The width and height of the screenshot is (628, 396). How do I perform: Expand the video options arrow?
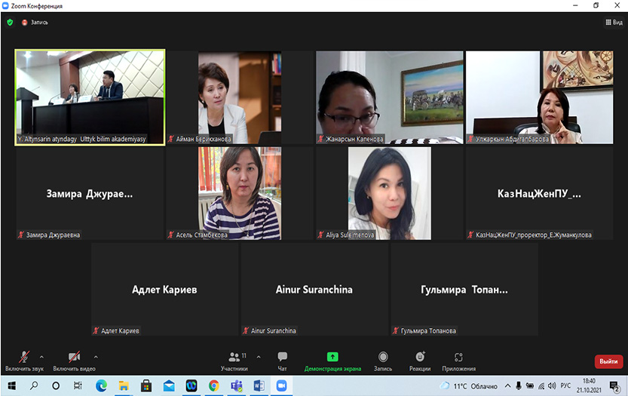coord(96,357)
